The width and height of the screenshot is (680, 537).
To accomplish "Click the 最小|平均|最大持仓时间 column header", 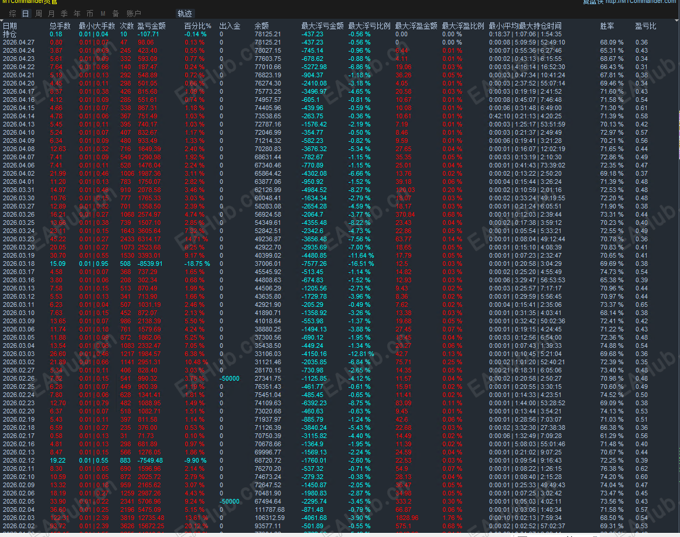I will [x=525, y=26].
